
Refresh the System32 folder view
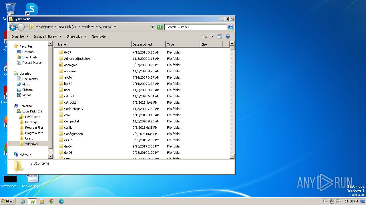(x=160, y=27)
